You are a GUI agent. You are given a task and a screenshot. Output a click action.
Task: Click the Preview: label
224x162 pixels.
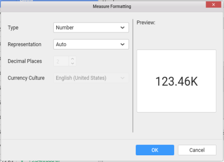pyautogui.click(x=146, y=22)
